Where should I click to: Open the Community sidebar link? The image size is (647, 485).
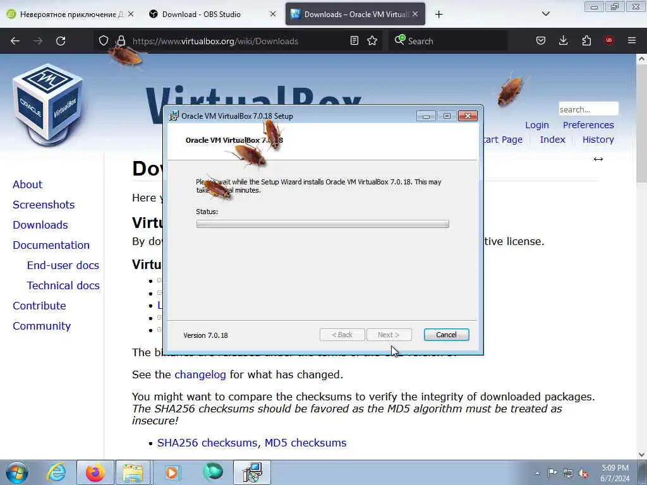click(42, 326)
